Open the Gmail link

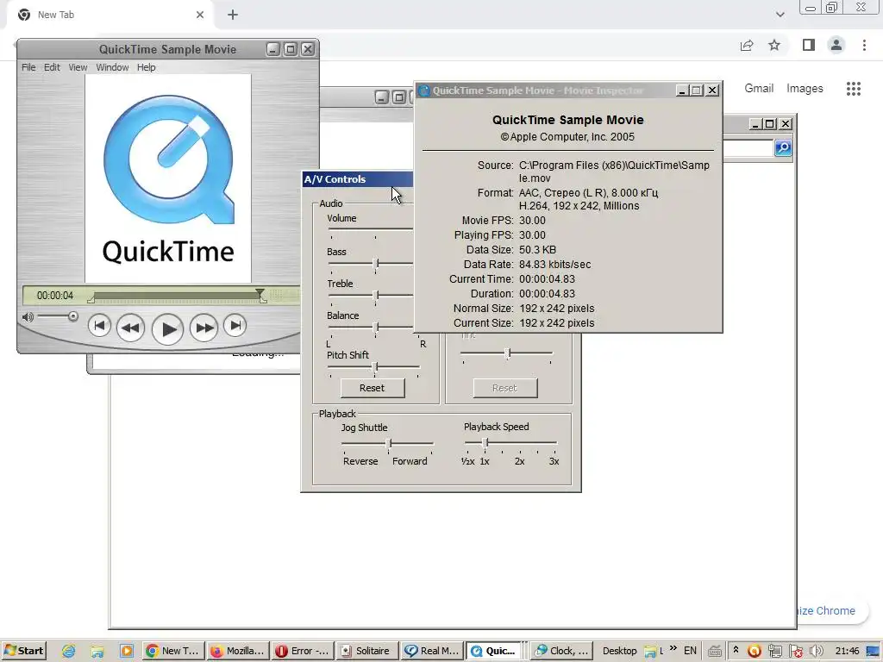[759, 89]
